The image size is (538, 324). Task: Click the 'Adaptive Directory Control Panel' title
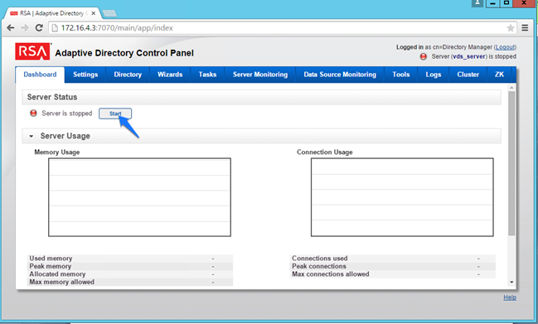[124, 53]
